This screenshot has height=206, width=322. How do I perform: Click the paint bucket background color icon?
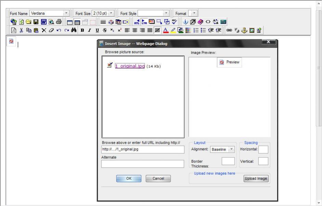(x=180, y=30)
